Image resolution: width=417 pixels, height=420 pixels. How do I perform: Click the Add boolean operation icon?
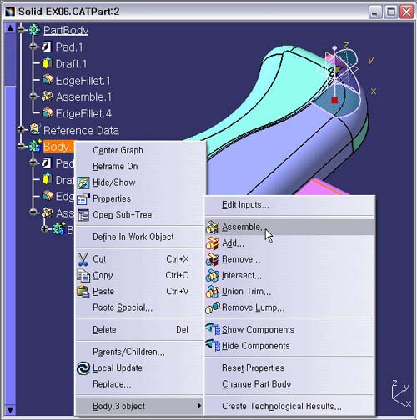pyautogui.click(x=213, y=243)
